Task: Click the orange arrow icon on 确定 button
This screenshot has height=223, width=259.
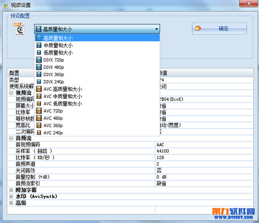Action: [198, 28]
